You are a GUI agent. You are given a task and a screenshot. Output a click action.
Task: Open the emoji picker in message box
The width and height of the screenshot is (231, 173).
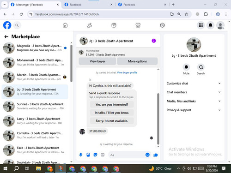point(147,155)
